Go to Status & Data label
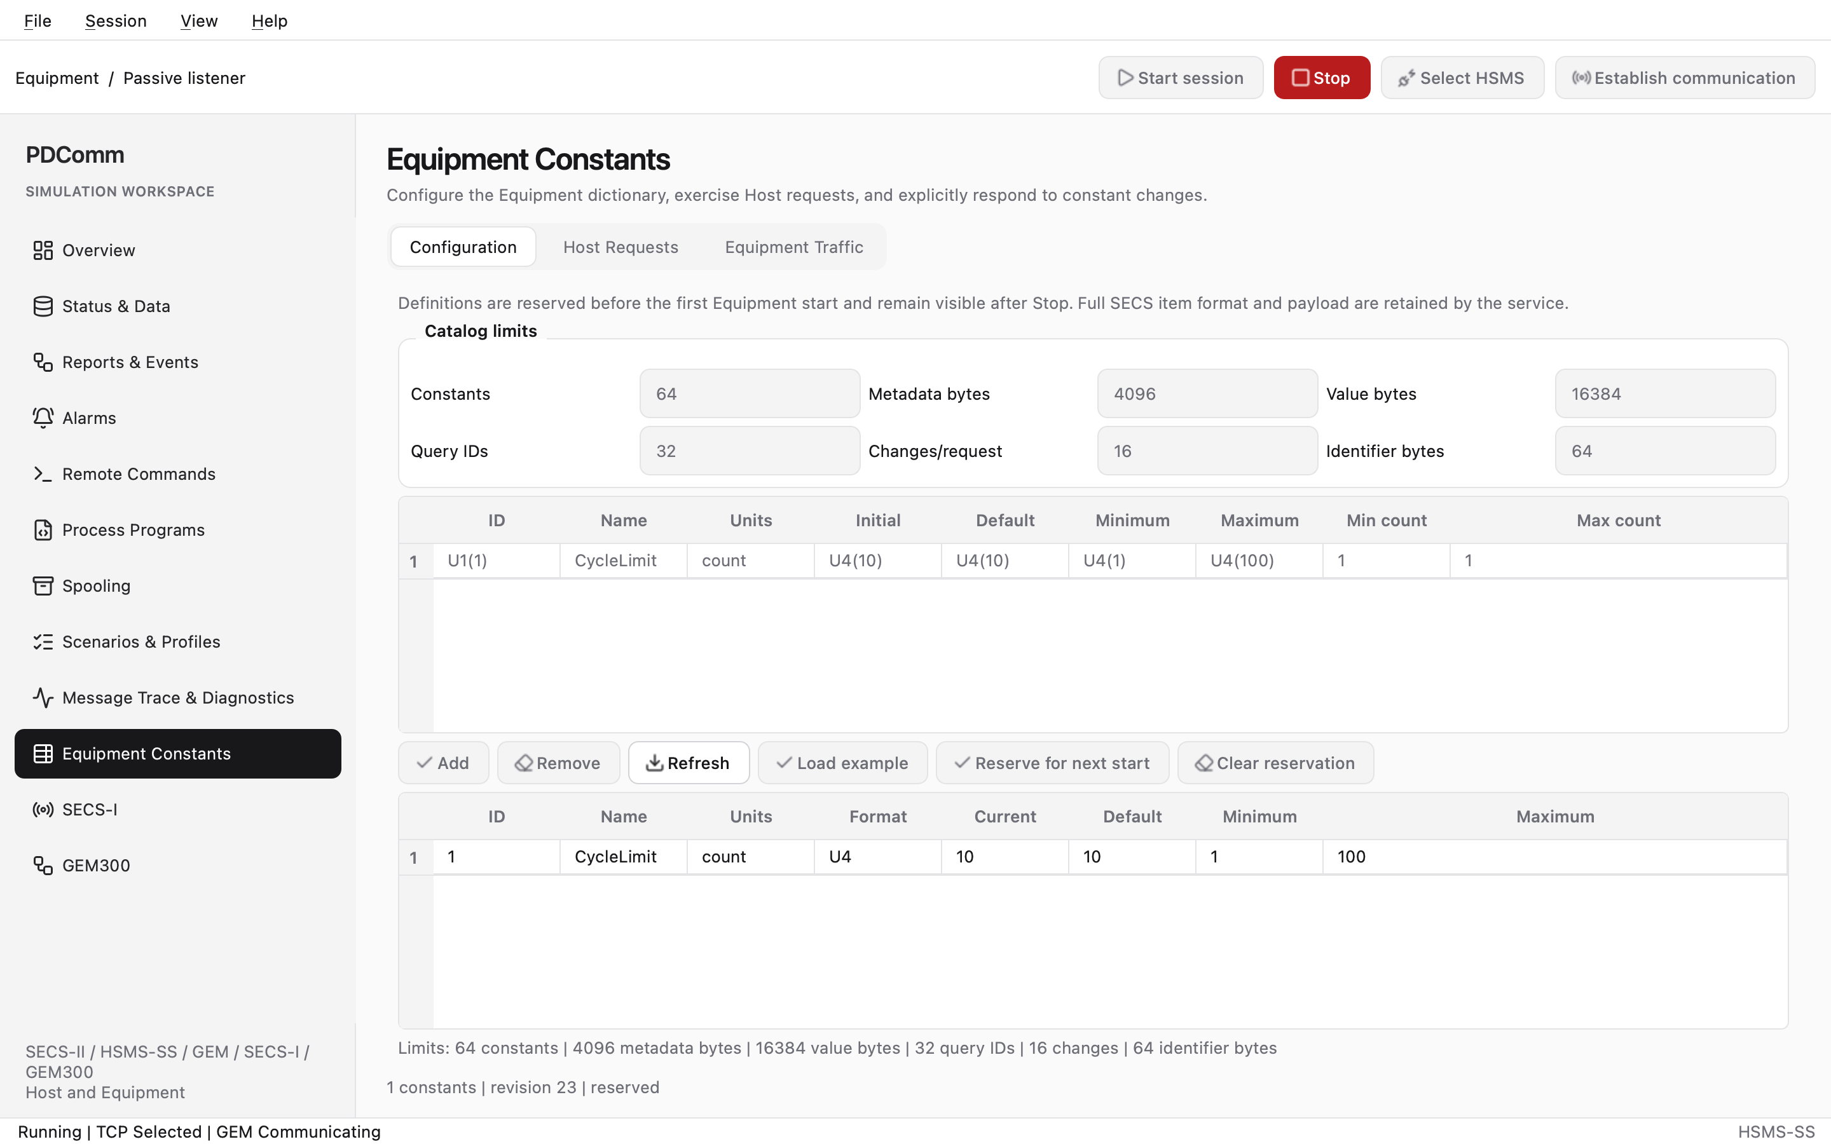1831x1144 pixels. [116, 306]
